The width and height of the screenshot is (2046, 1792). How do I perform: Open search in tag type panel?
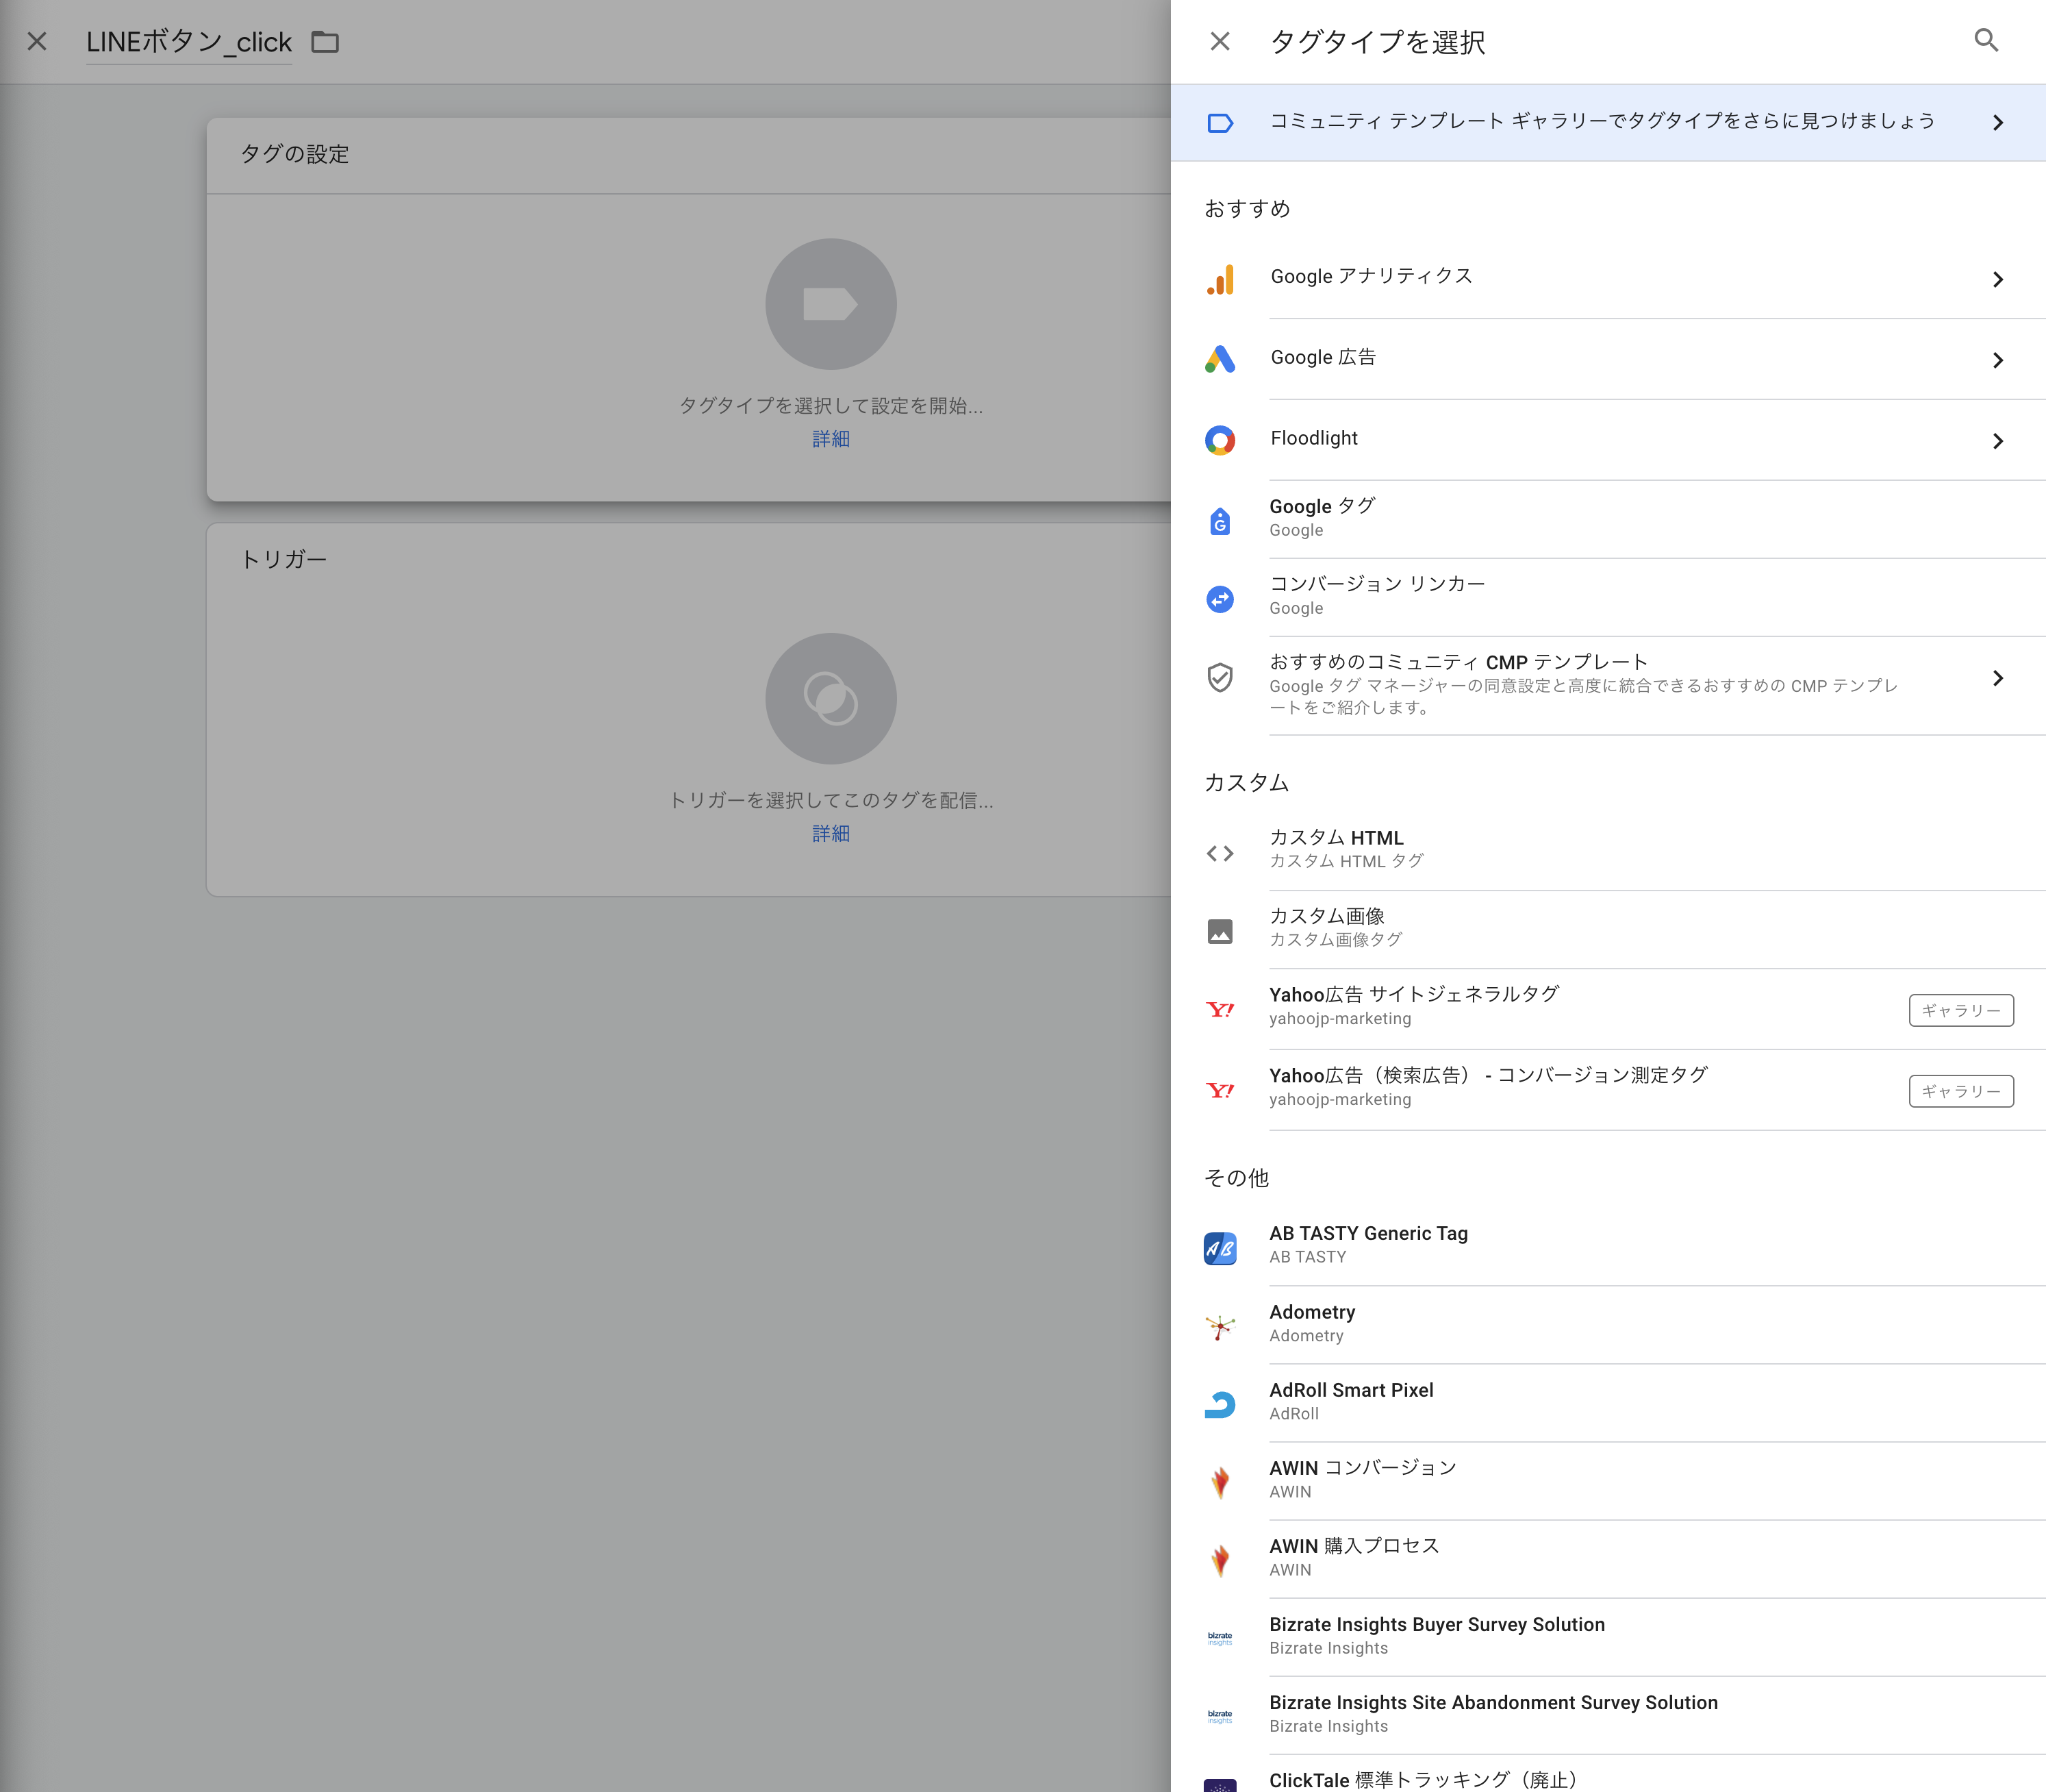coord(1985,40)
